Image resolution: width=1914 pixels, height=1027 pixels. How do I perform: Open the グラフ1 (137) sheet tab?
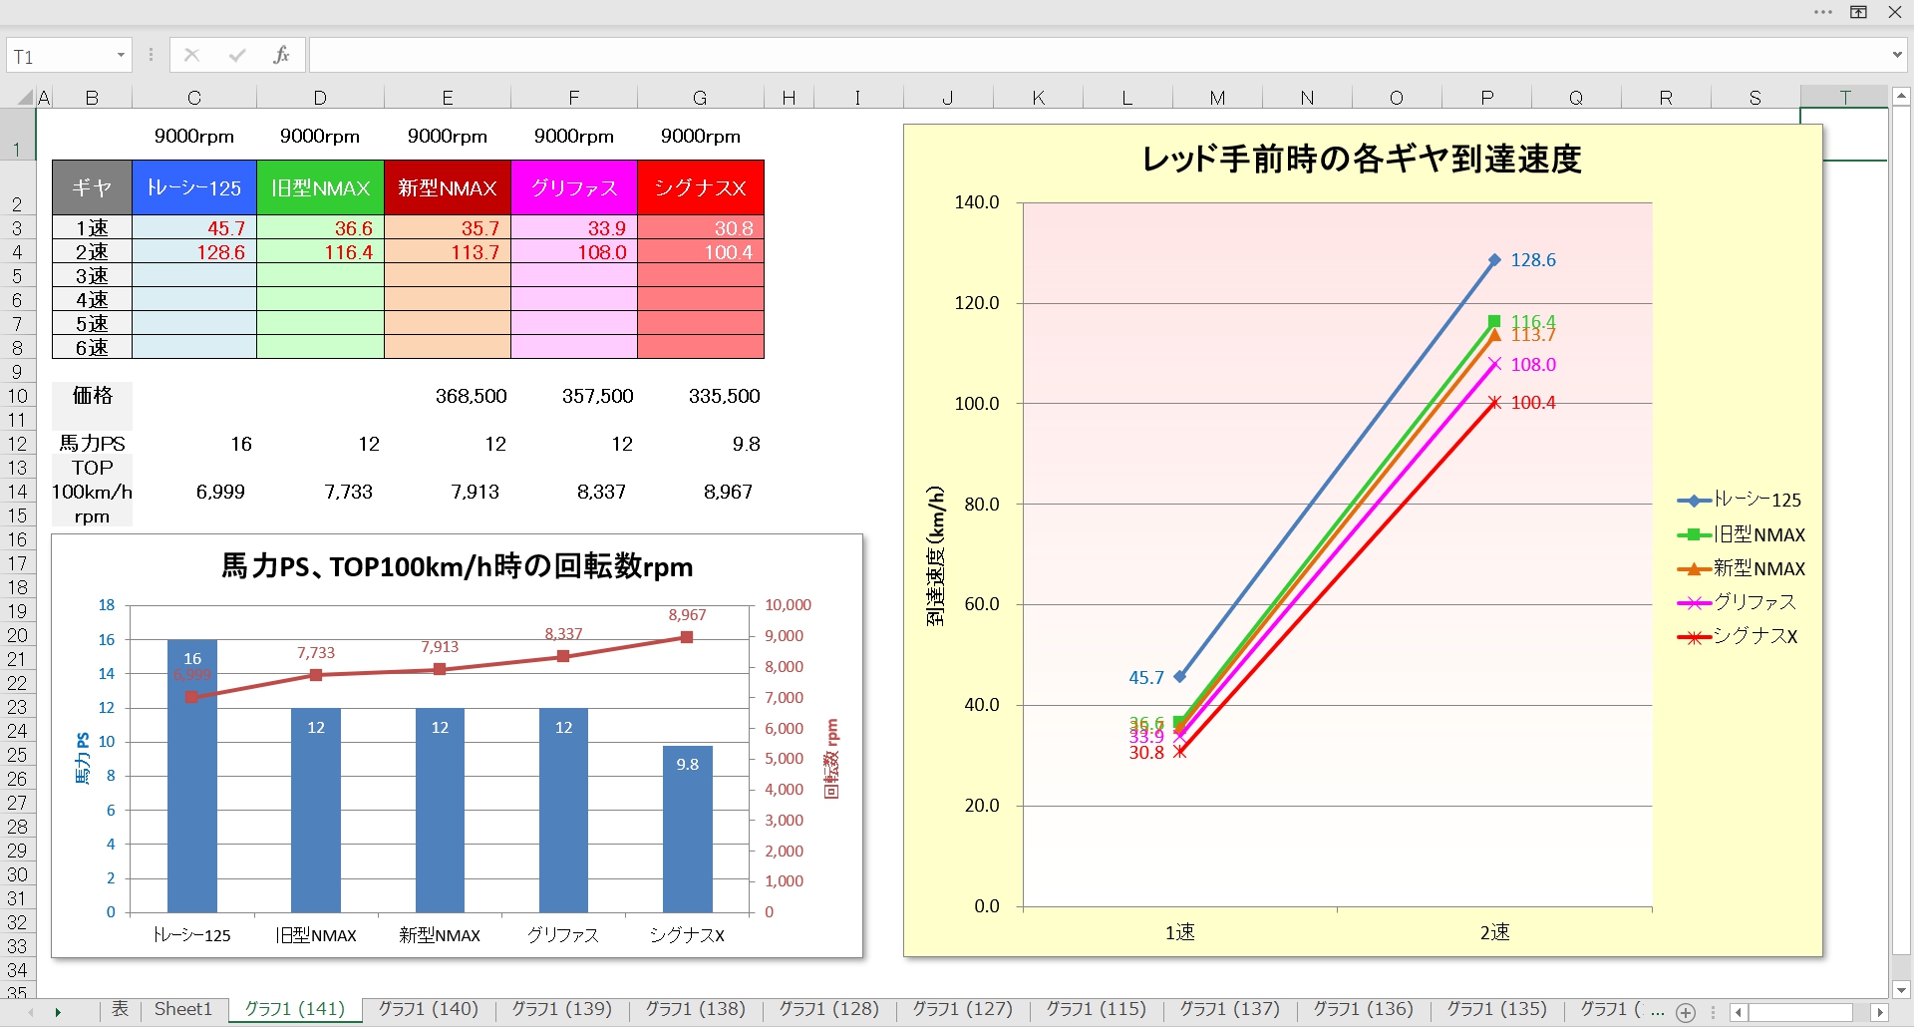click(1230, 1009)
